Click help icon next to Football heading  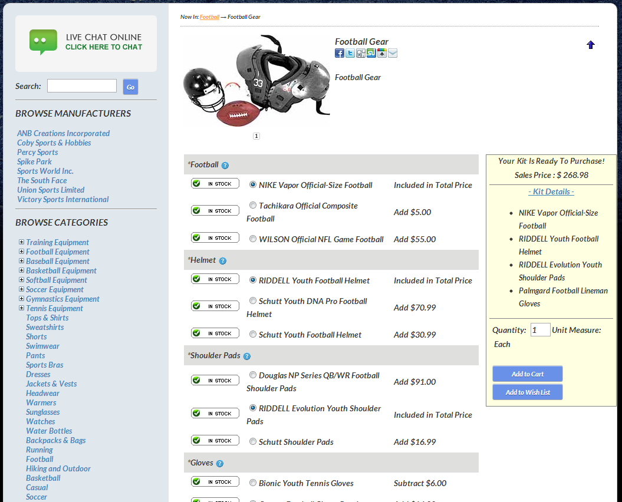225,166
